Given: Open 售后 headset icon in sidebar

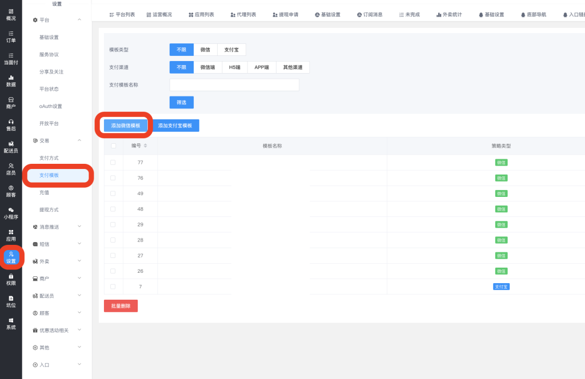Looking at the screenshot, I should coord(11,122).
